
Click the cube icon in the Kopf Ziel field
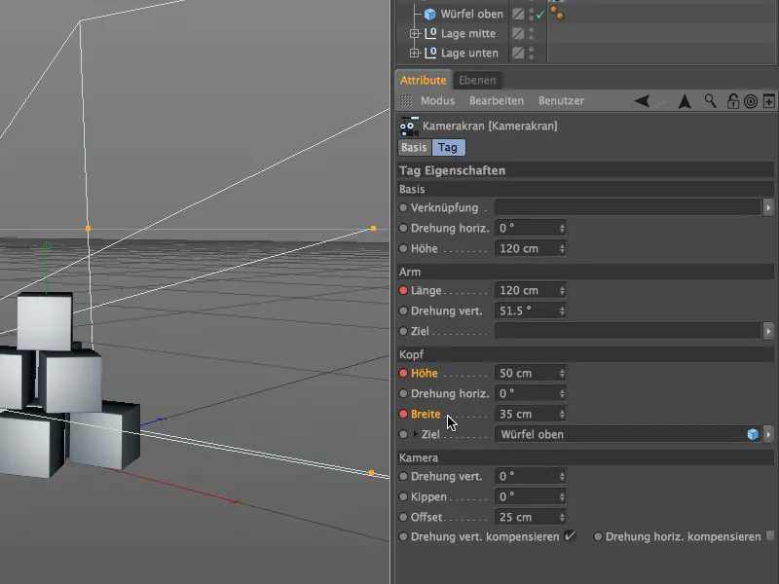pyautogui.click(x=753, y=434)
